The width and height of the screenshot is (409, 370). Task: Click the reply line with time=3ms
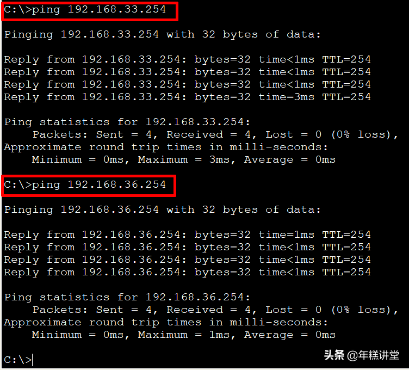point(187,97)
